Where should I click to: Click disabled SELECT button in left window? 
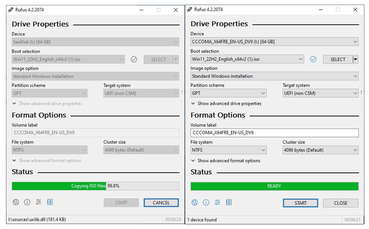tap(158, 60)
